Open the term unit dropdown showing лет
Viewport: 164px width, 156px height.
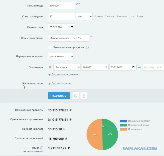[84, 16]
